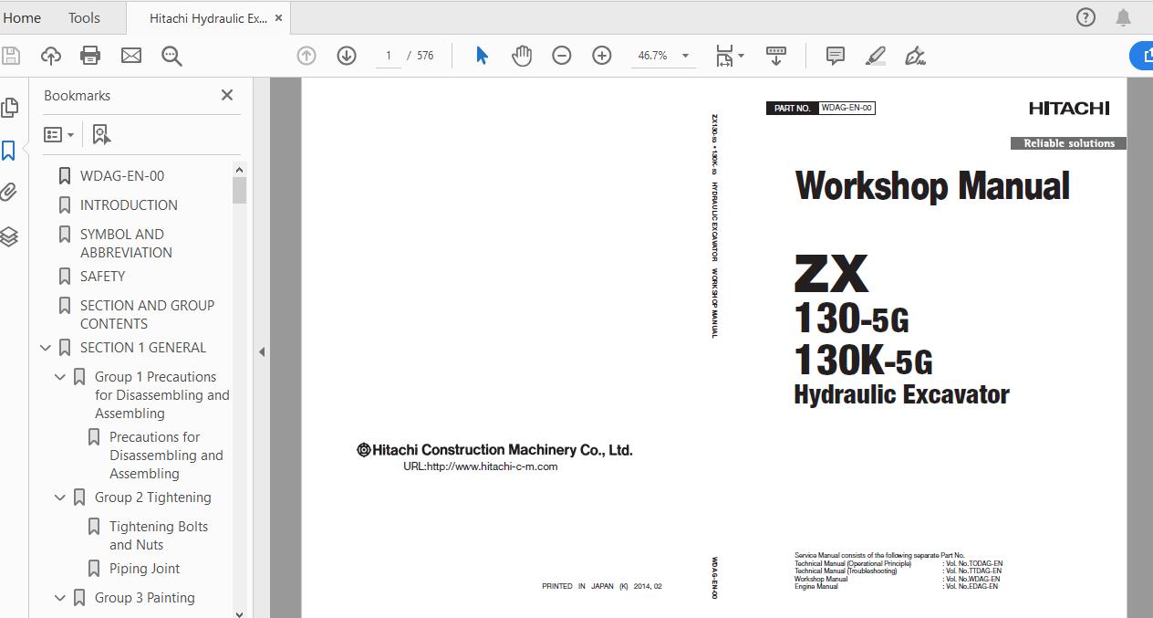Print the document

pyautogui.click(x=90, y=56)
